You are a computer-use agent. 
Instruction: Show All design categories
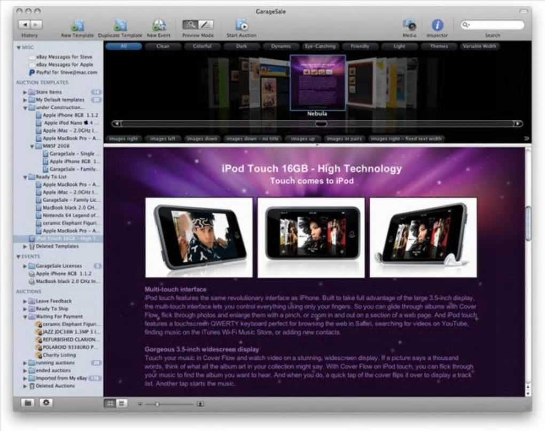(124, 47)
